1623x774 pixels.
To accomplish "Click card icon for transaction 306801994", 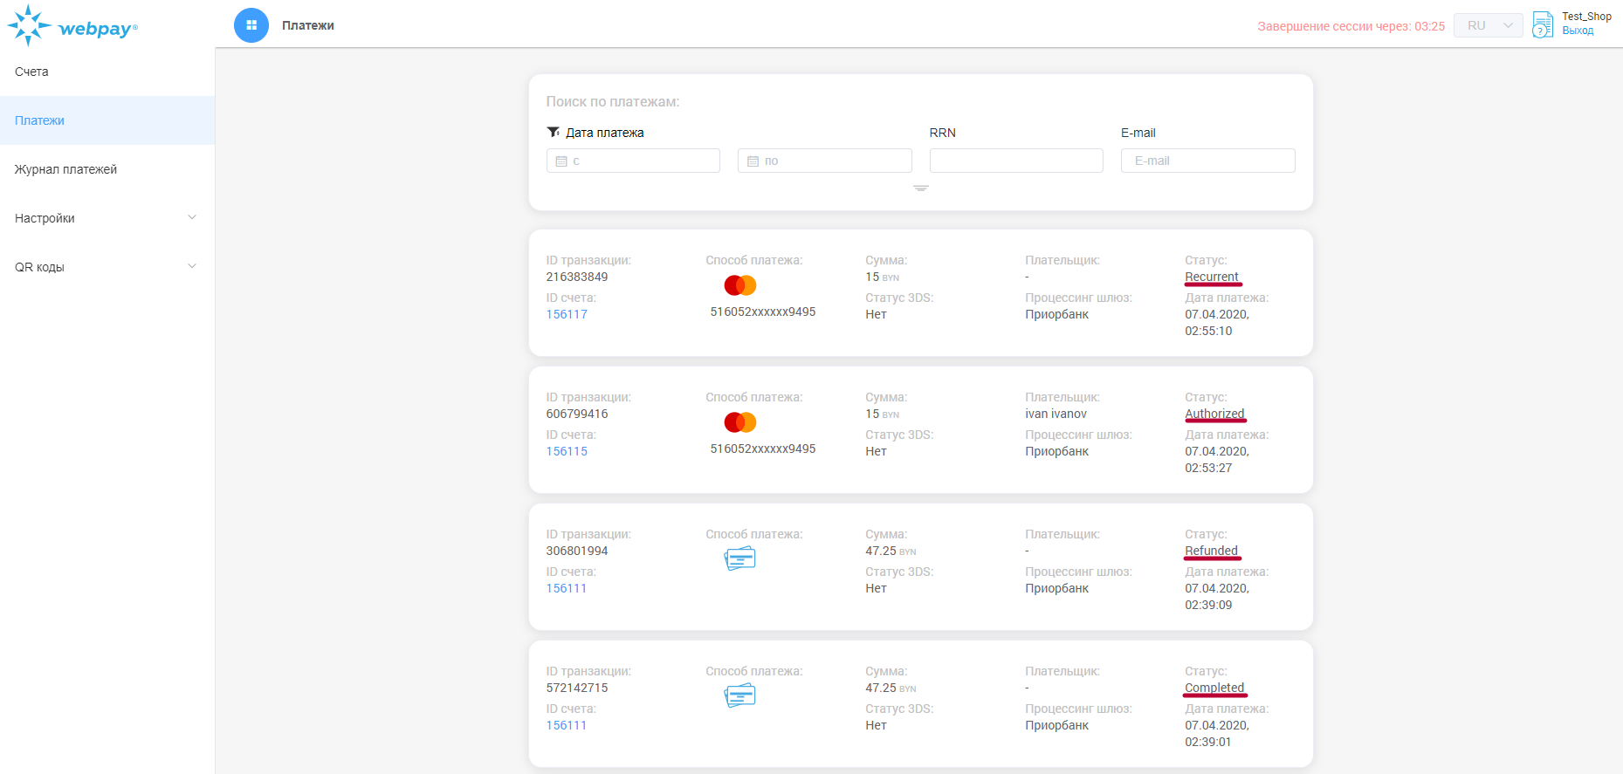I will pos(739,558).
